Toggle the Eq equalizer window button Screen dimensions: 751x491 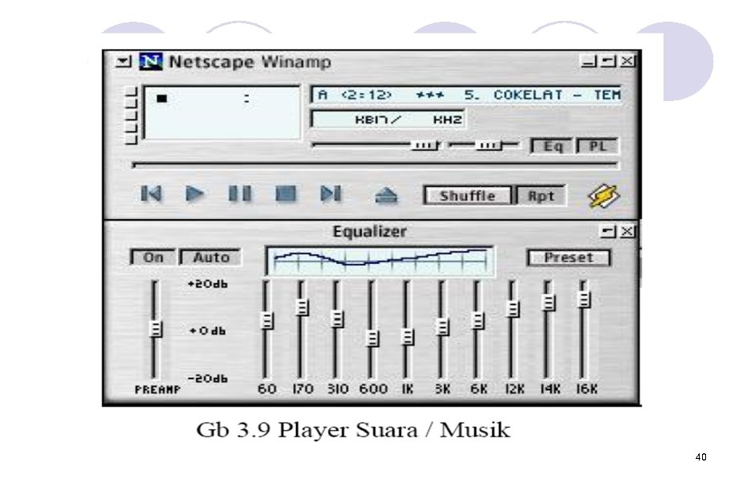[x=552, y=146]
